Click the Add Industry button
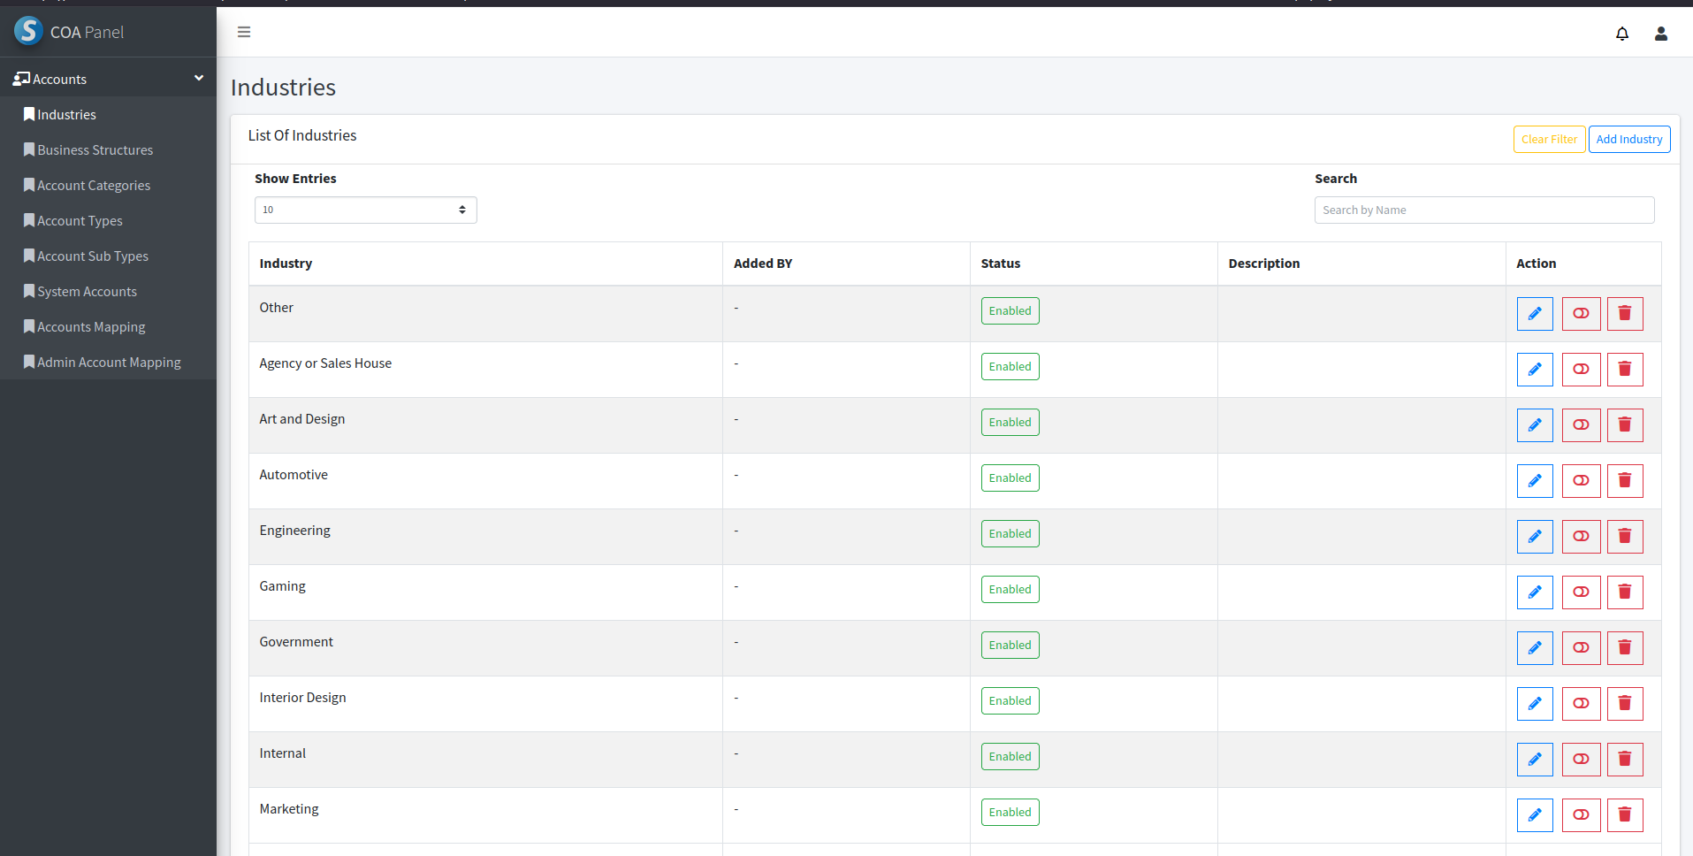The width and height of the screenshot is (1693, 856). [1628, 140]
